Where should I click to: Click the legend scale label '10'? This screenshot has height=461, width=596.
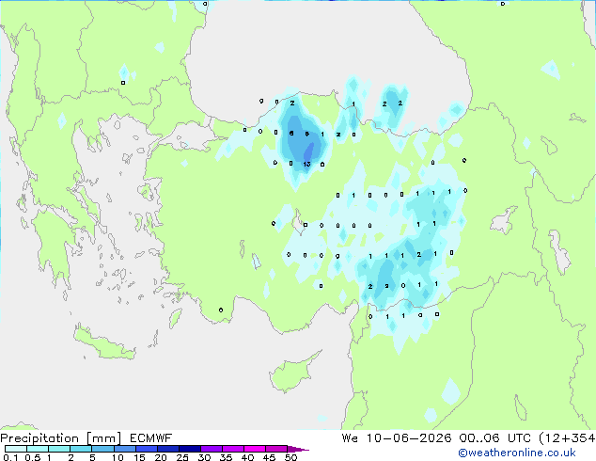(x=118, y=457)
